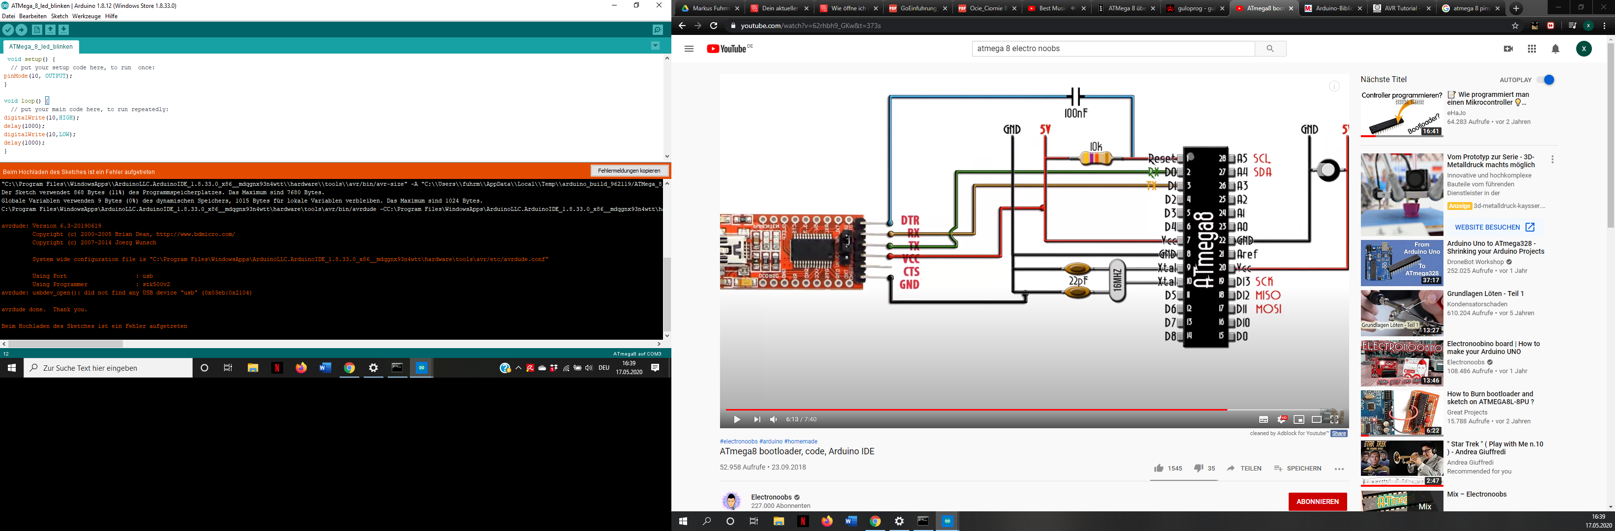Open Netflix from the left taskbar
This screenshot has height=531, width=1615.
coord(277,368)
